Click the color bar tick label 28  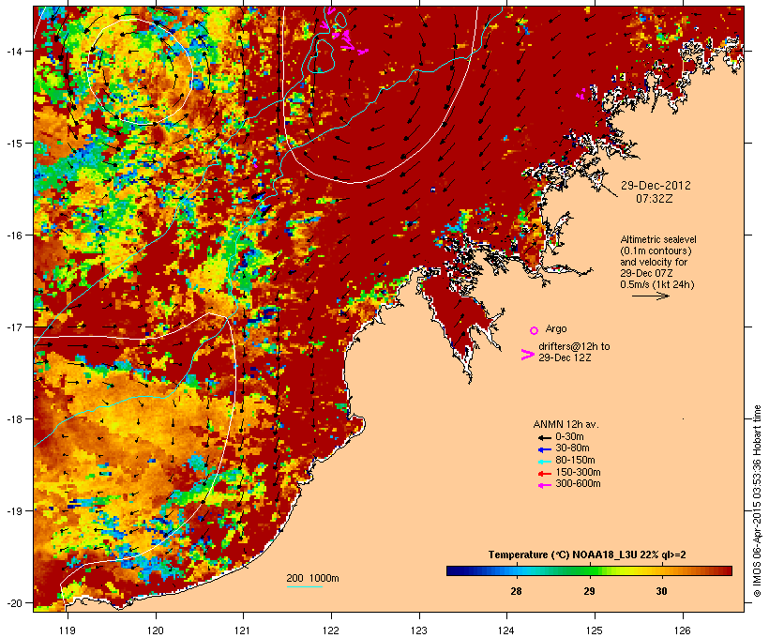click(516, 591)
